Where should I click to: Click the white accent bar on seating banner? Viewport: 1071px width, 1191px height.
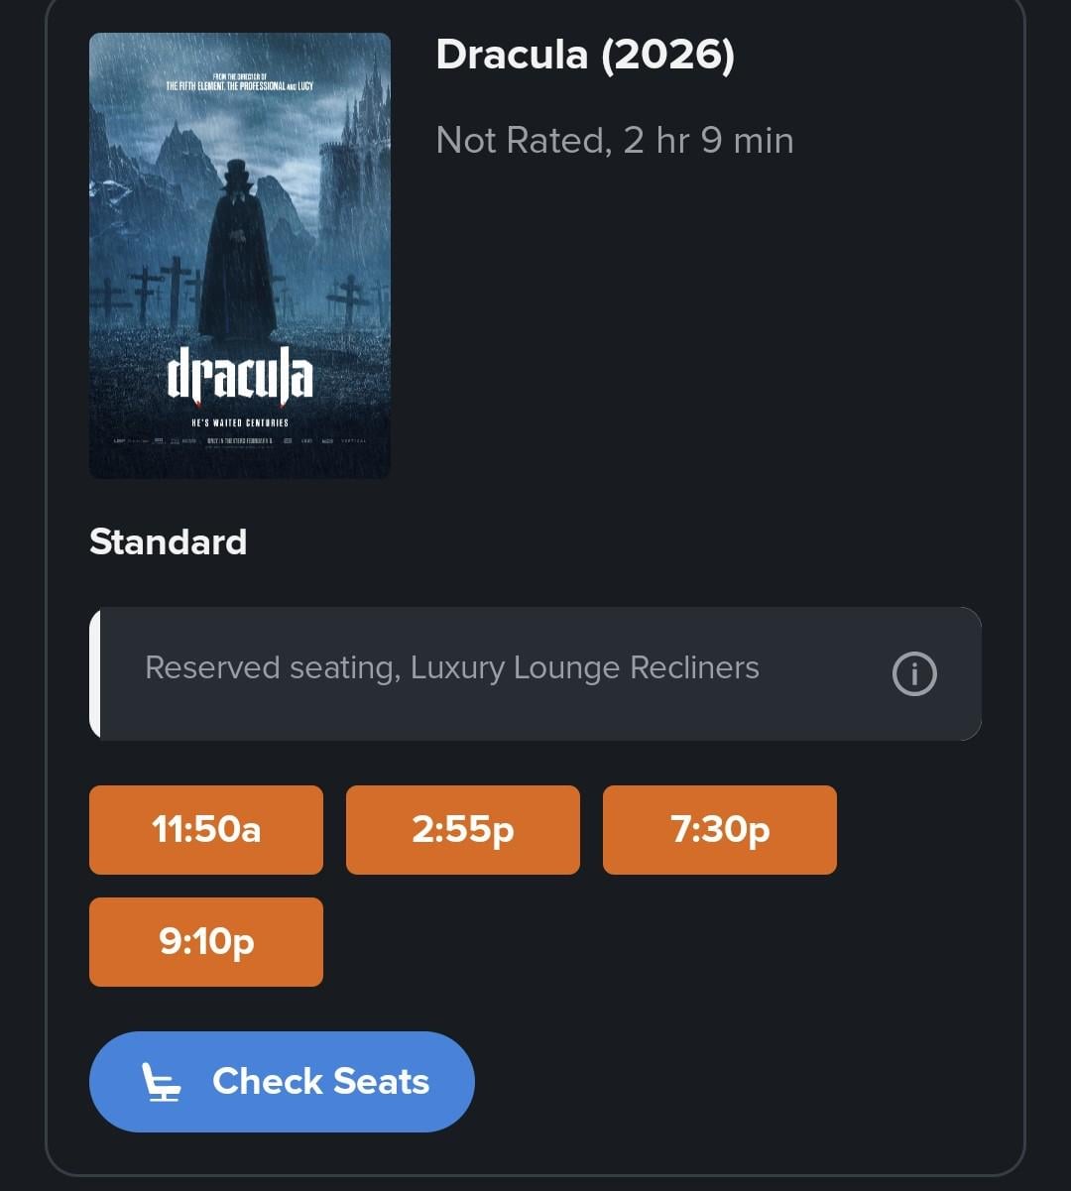[x=95, y=673]
